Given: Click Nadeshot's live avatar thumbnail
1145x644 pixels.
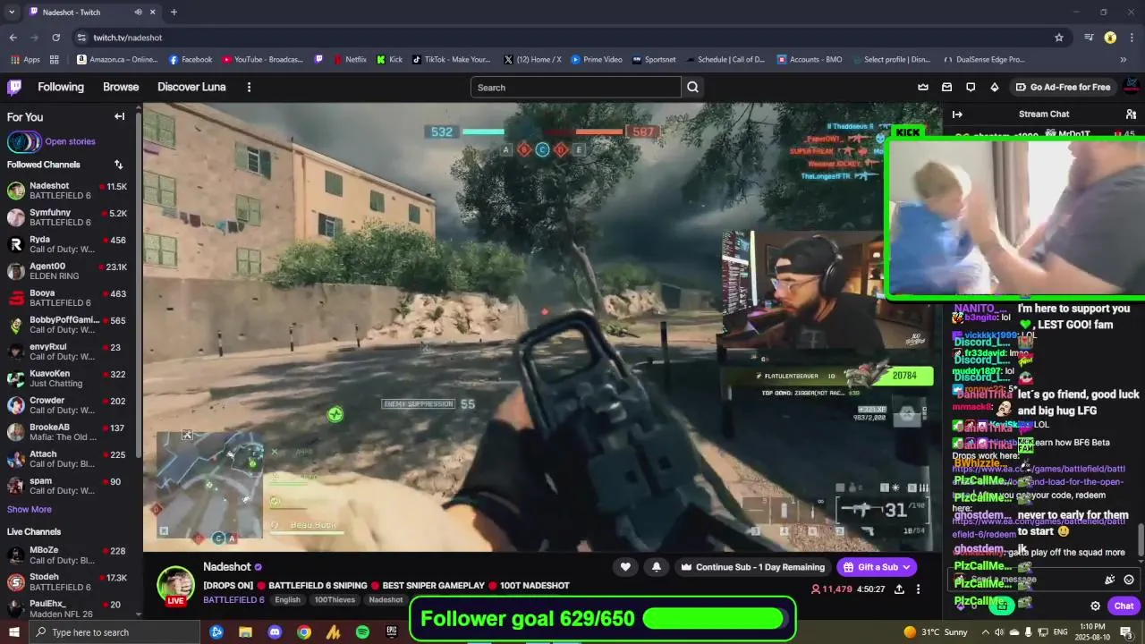Looking at the screenshot, I should (x=175, y=586).
